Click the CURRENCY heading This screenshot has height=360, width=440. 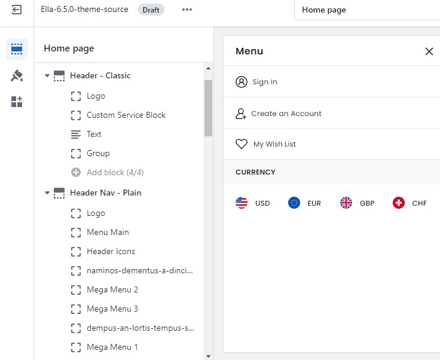(255, 172)
